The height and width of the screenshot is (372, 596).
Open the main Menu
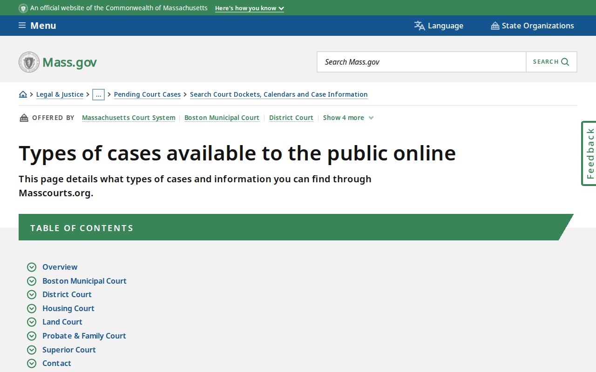(37, 26)
